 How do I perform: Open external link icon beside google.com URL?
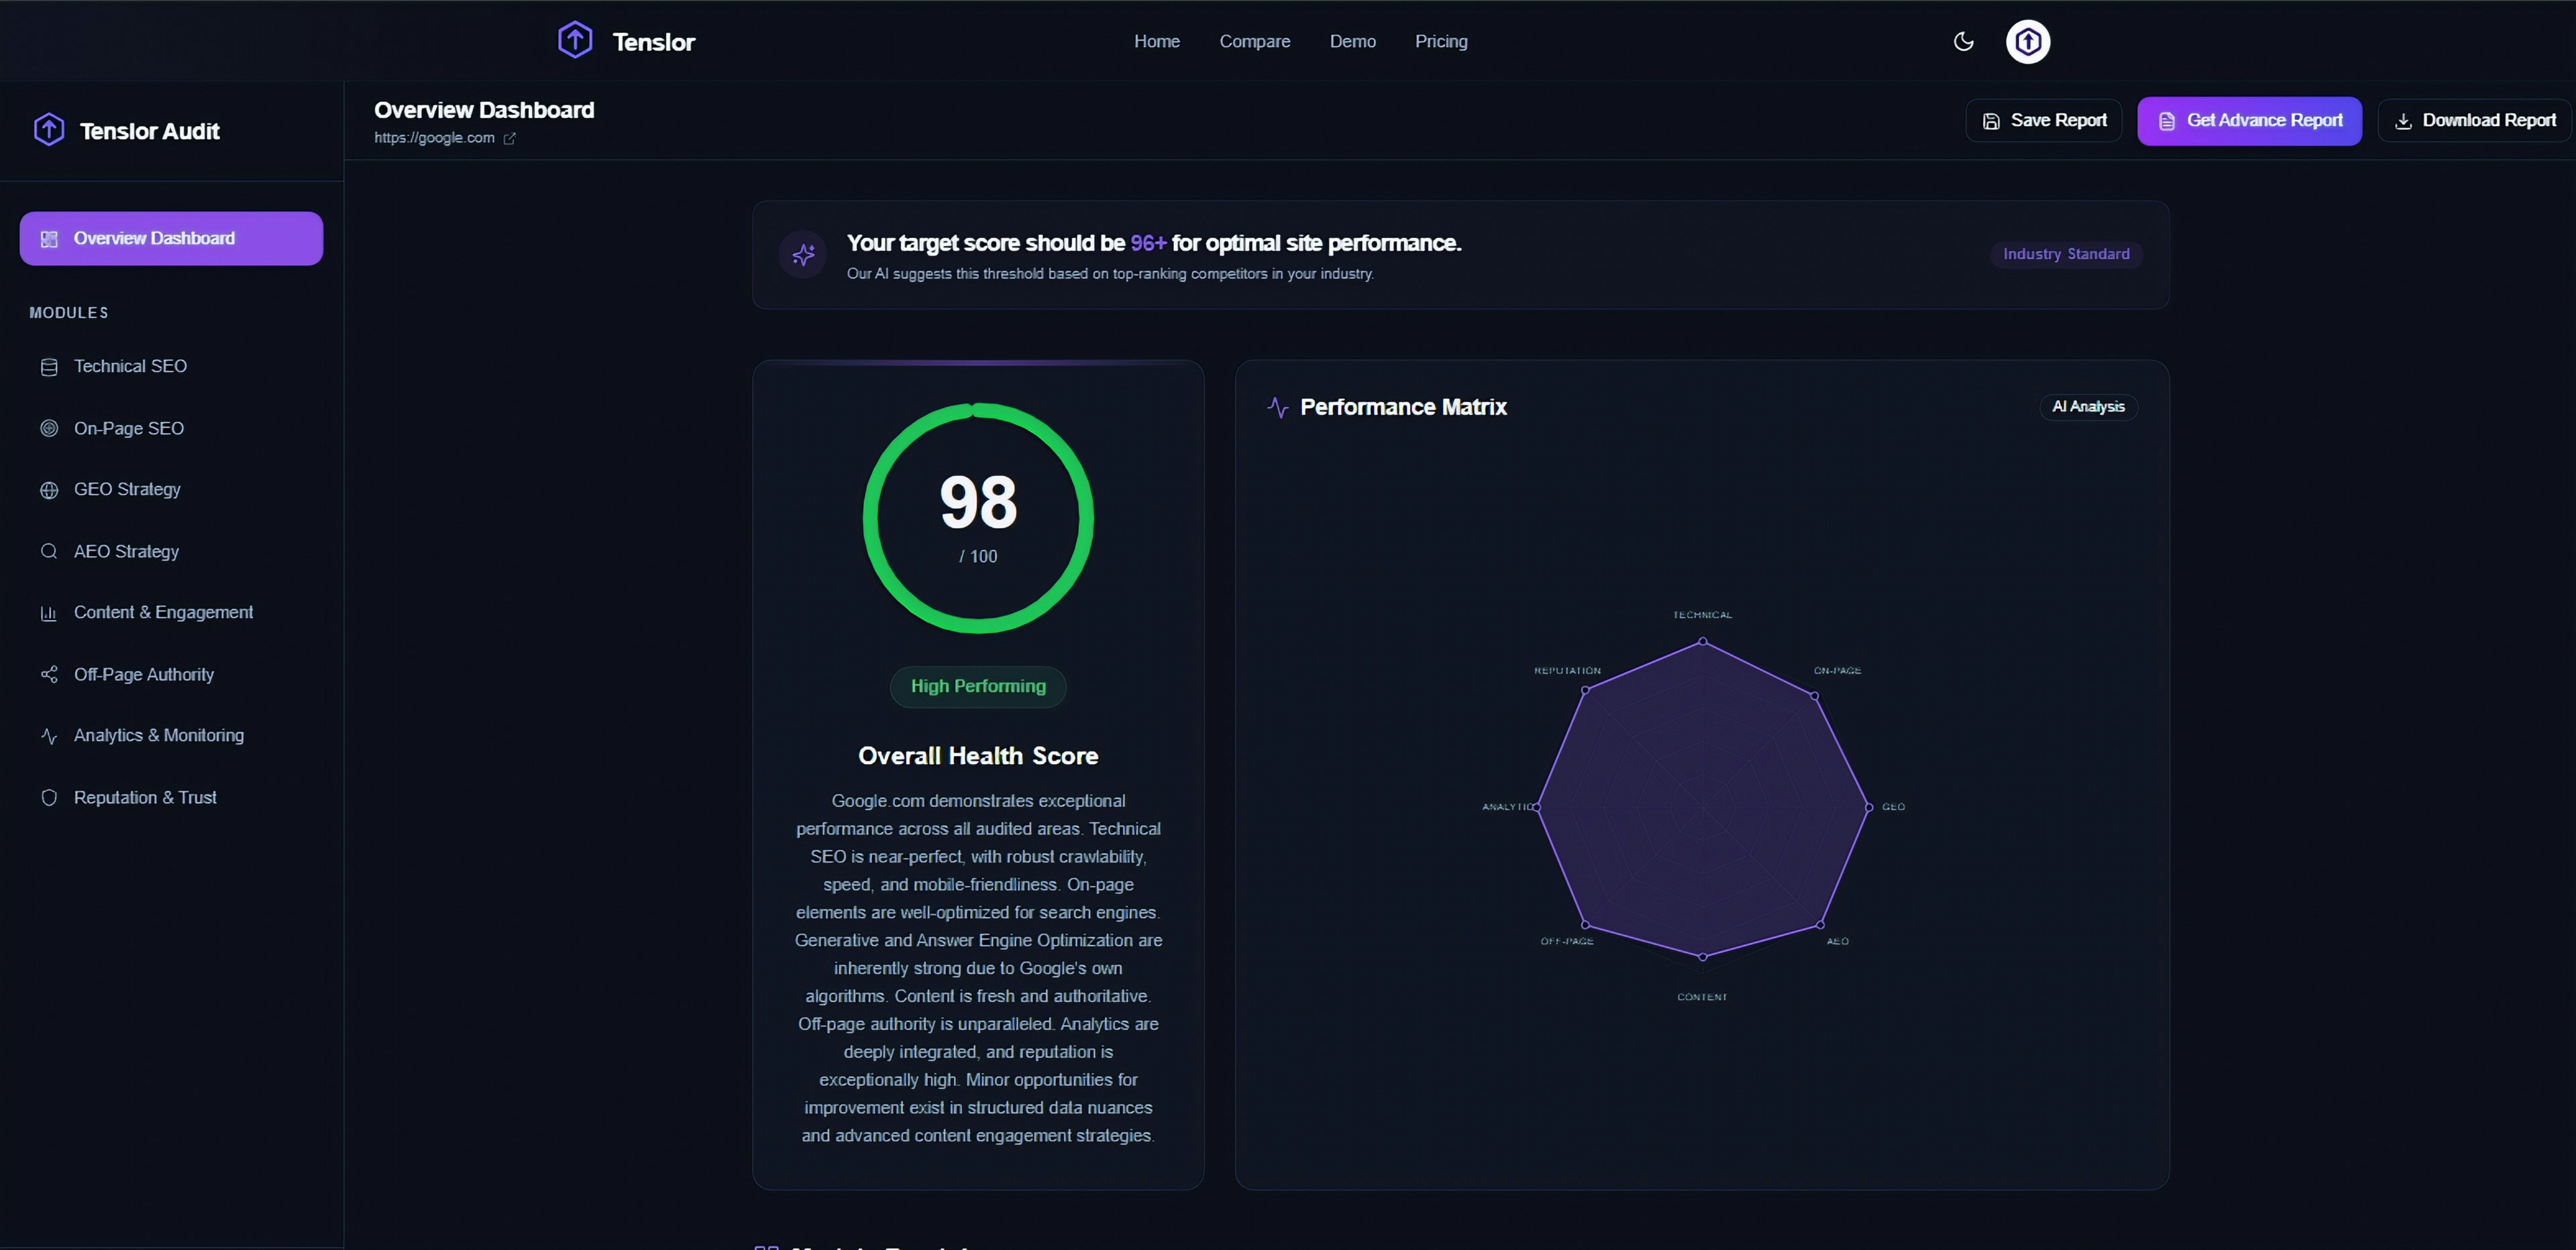coord(509,139)
